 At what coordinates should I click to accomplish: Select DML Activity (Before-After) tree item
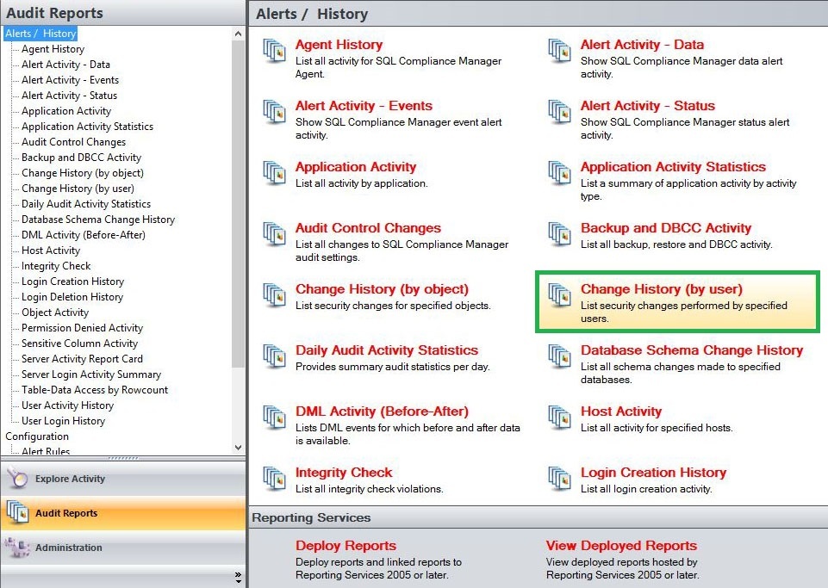[x=84, y=235]
